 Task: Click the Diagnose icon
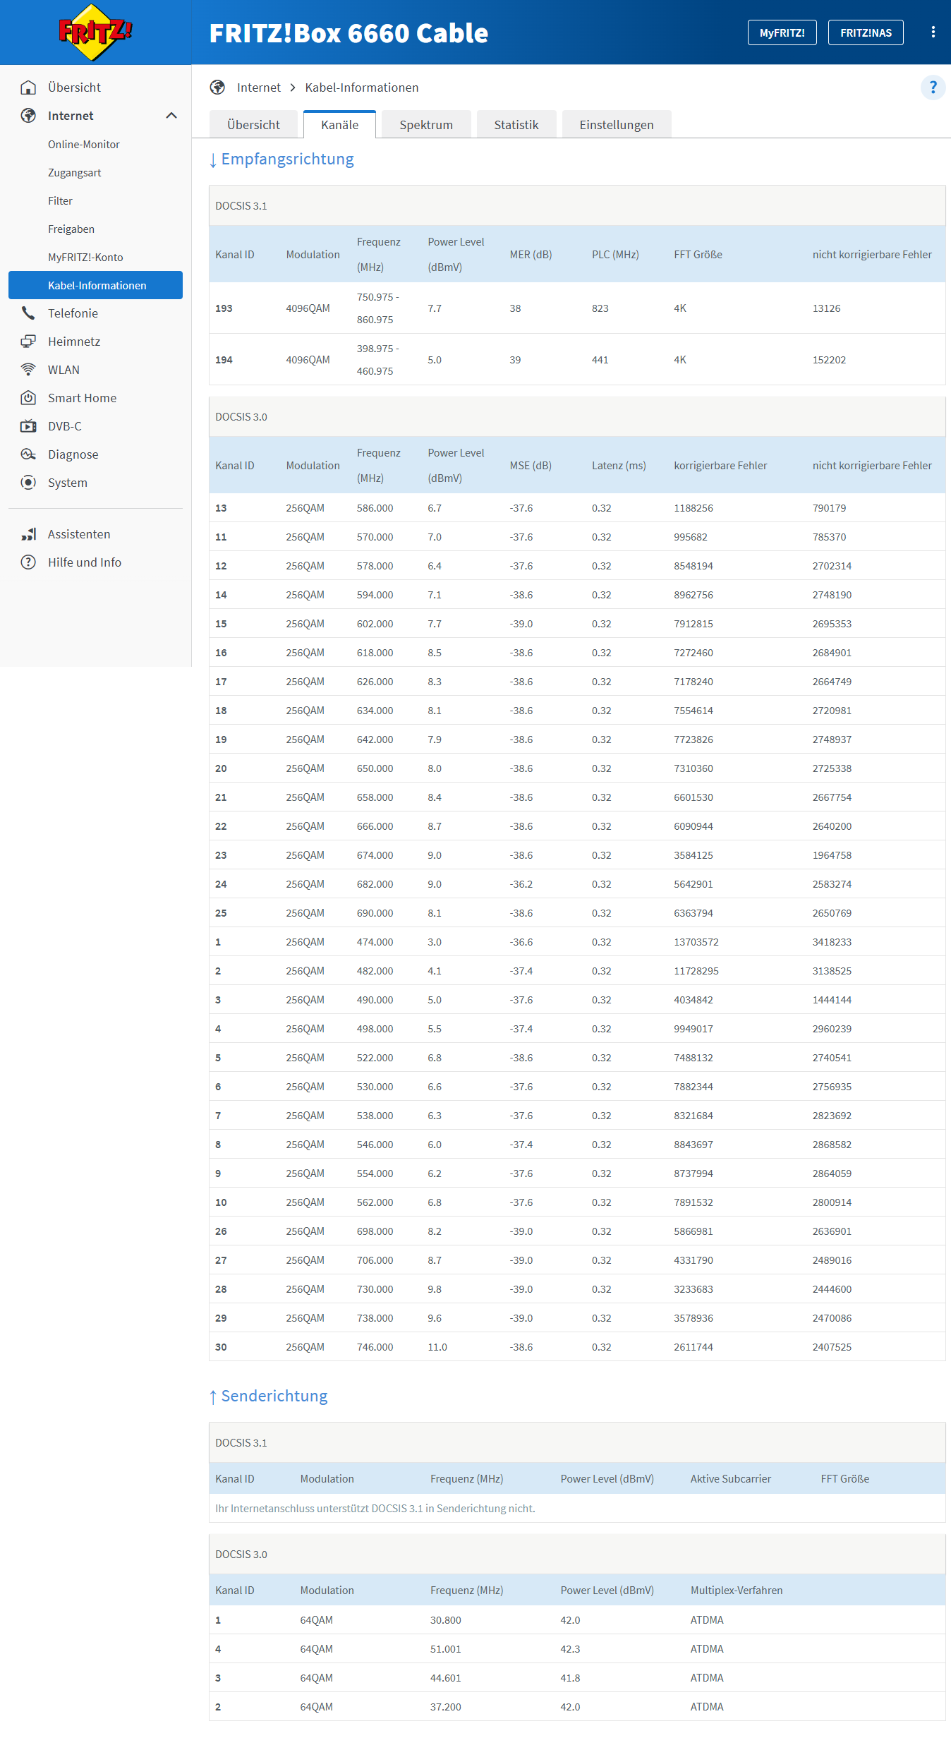coord(28,454)
